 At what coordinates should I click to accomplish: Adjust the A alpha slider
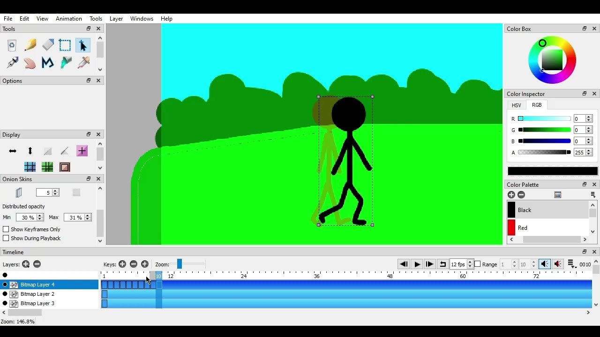[x=544, y=153]
